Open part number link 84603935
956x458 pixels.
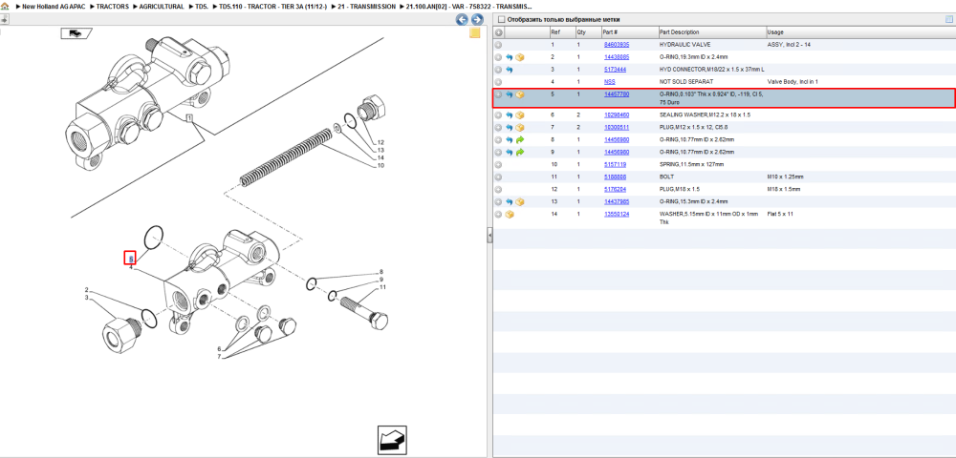[617, 45]
